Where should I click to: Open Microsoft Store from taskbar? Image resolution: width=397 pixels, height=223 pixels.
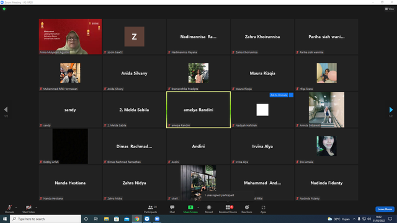[117, 219]
